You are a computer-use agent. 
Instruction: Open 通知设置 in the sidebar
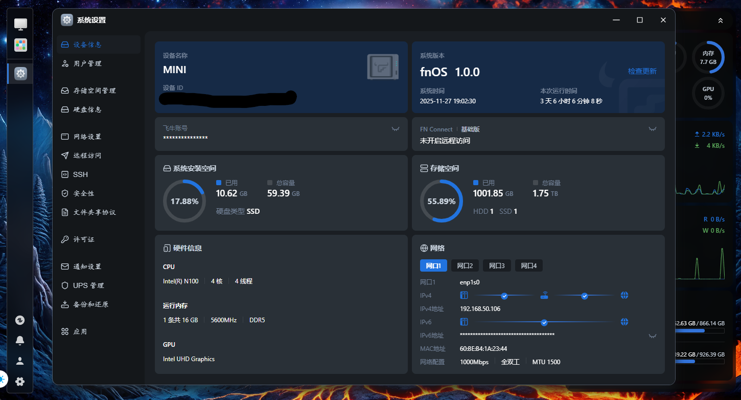pyautogui.click(x=99, y=266)
